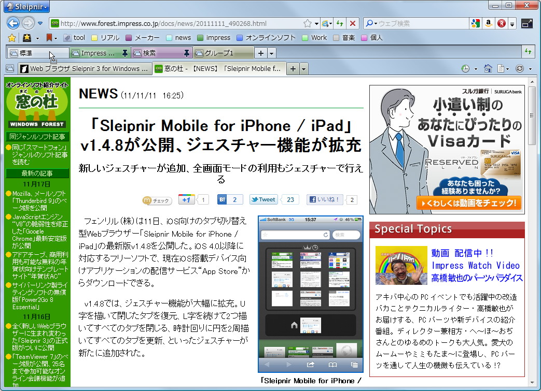Expand the history clock dropdown arrow
The width and height of the screenshot is (541, 391).
(x=476, y=69)
